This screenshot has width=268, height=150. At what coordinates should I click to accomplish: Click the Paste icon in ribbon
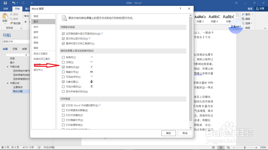coord(5,16)
